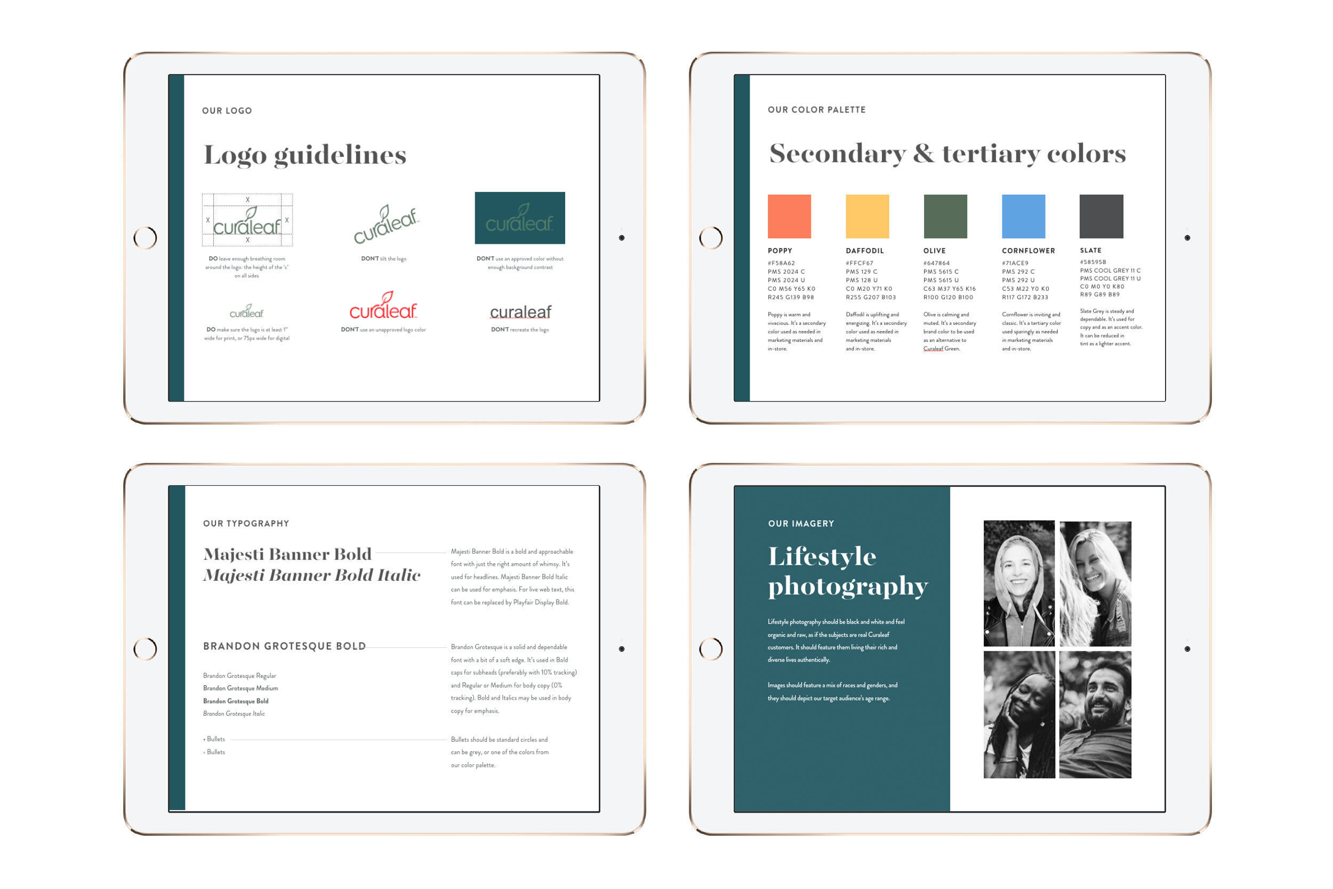Click the 'Poppy is warm and vivacious' description
The image size is (1333, 889).
tap(796, 332)
